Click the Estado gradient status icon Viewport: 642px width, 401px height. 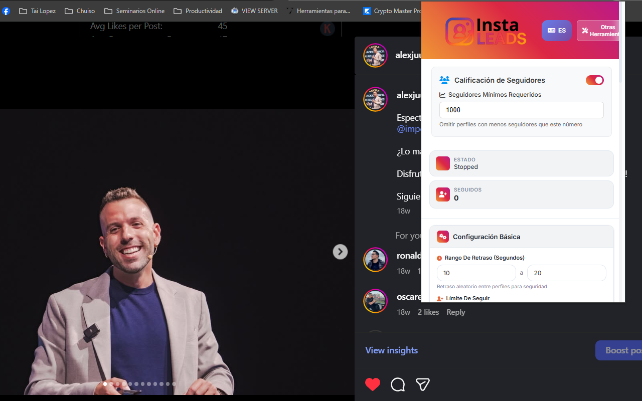pos(443,163)
